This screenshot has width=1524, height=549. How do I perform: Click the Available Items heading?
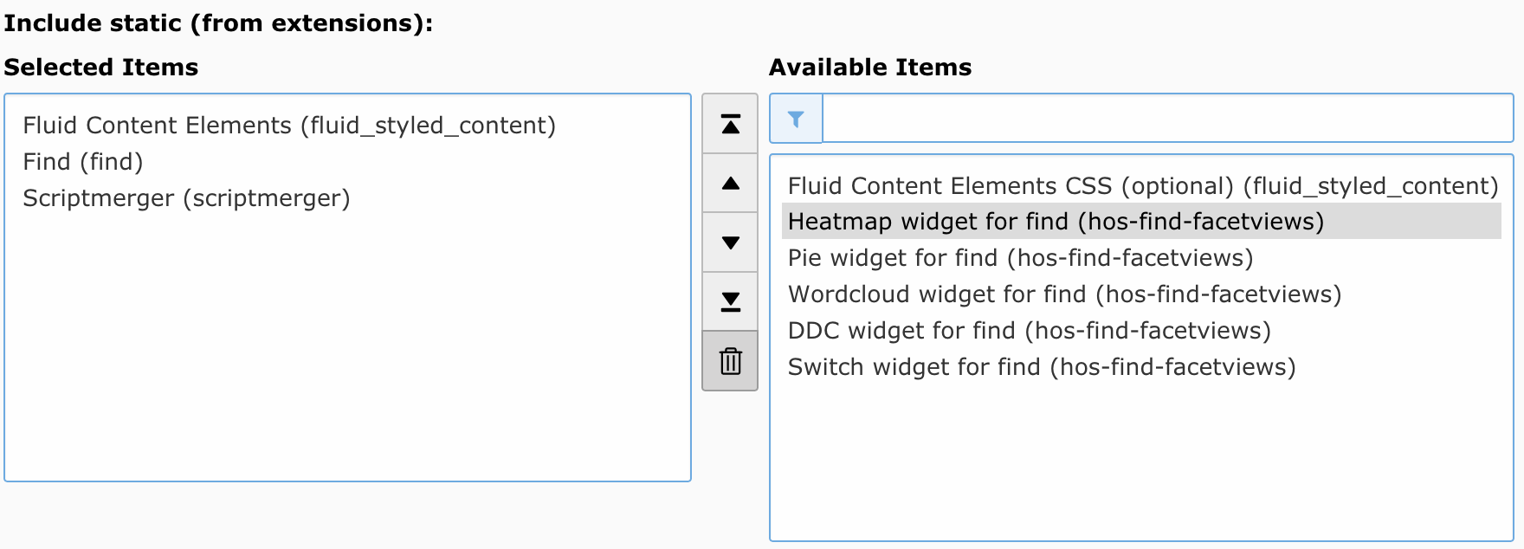click(870, 68)
